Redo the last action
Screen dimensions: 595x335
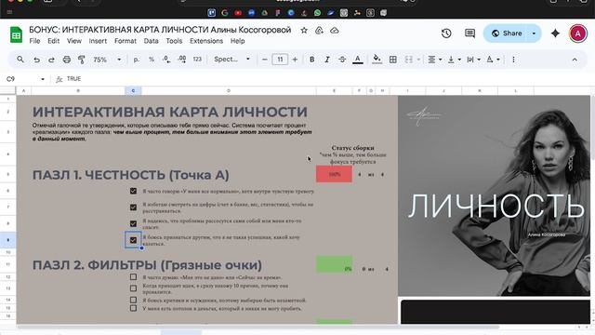(x=51, y=60)
